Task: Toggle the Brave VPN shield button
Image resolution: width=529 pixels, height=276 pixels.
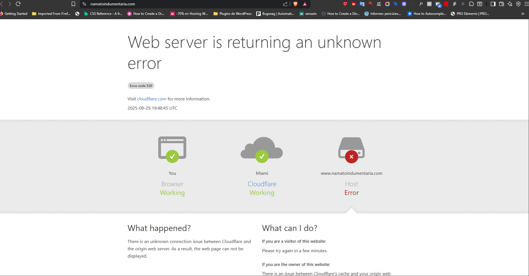Action: (518, 4)
